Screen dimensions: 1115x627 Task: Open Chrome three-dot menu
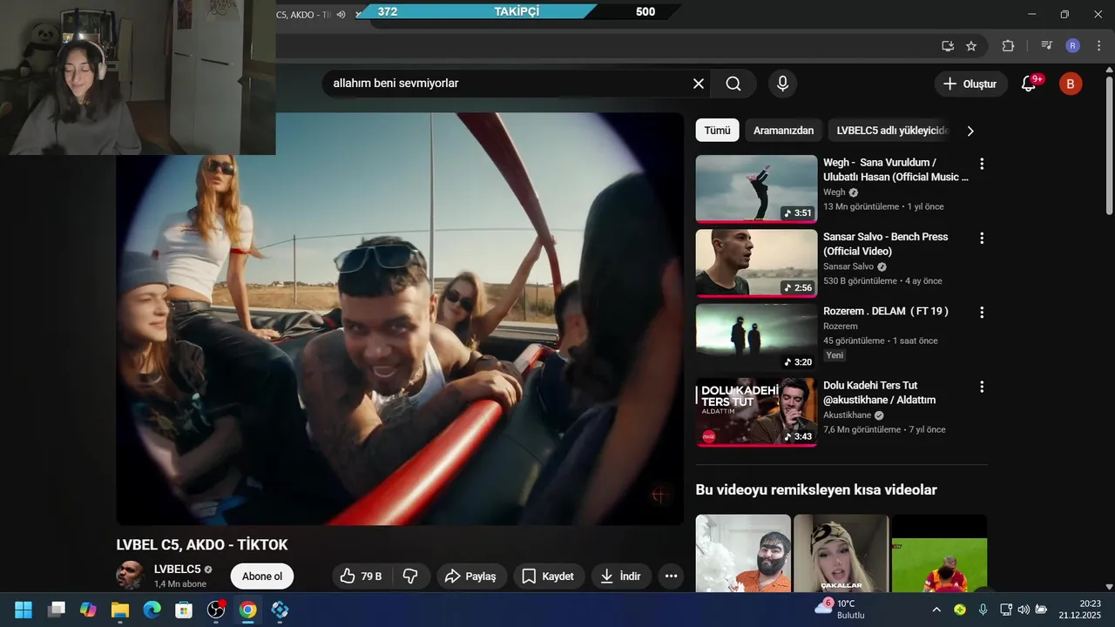[x=1098, y=46]
